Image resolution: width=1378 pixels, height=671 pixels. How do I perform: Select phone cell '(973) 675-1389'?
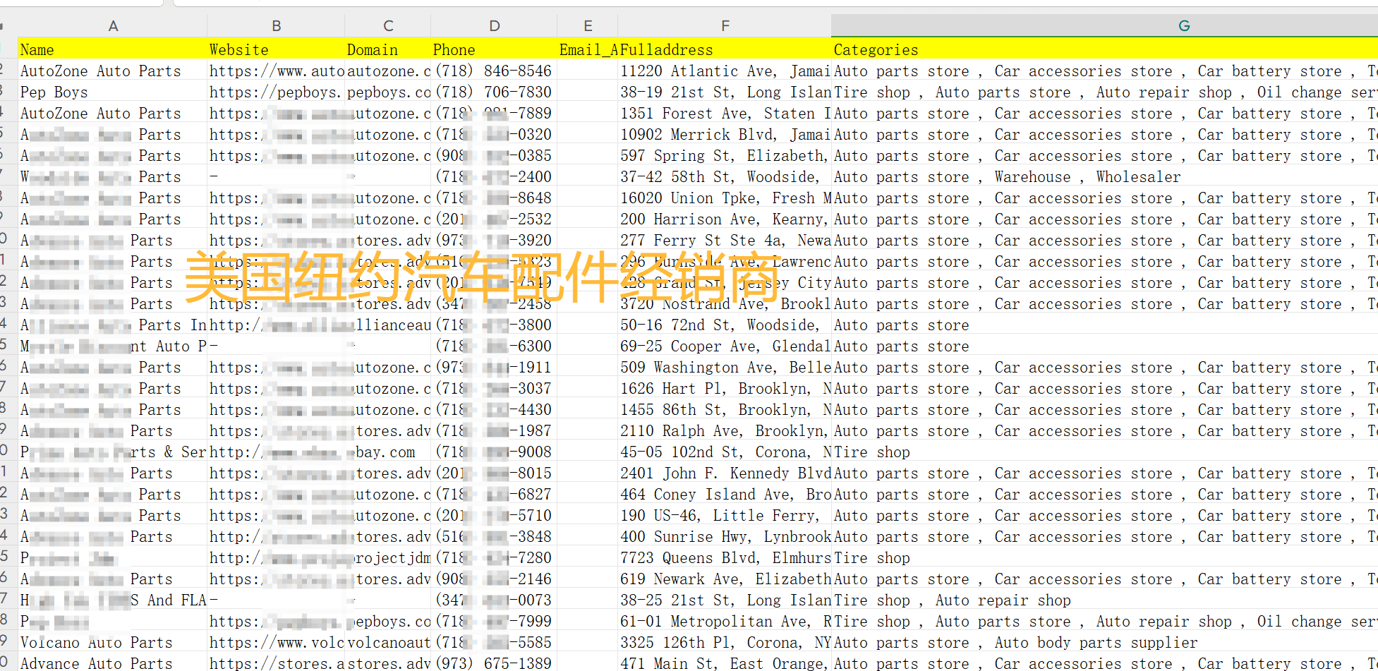coord(494,663)
